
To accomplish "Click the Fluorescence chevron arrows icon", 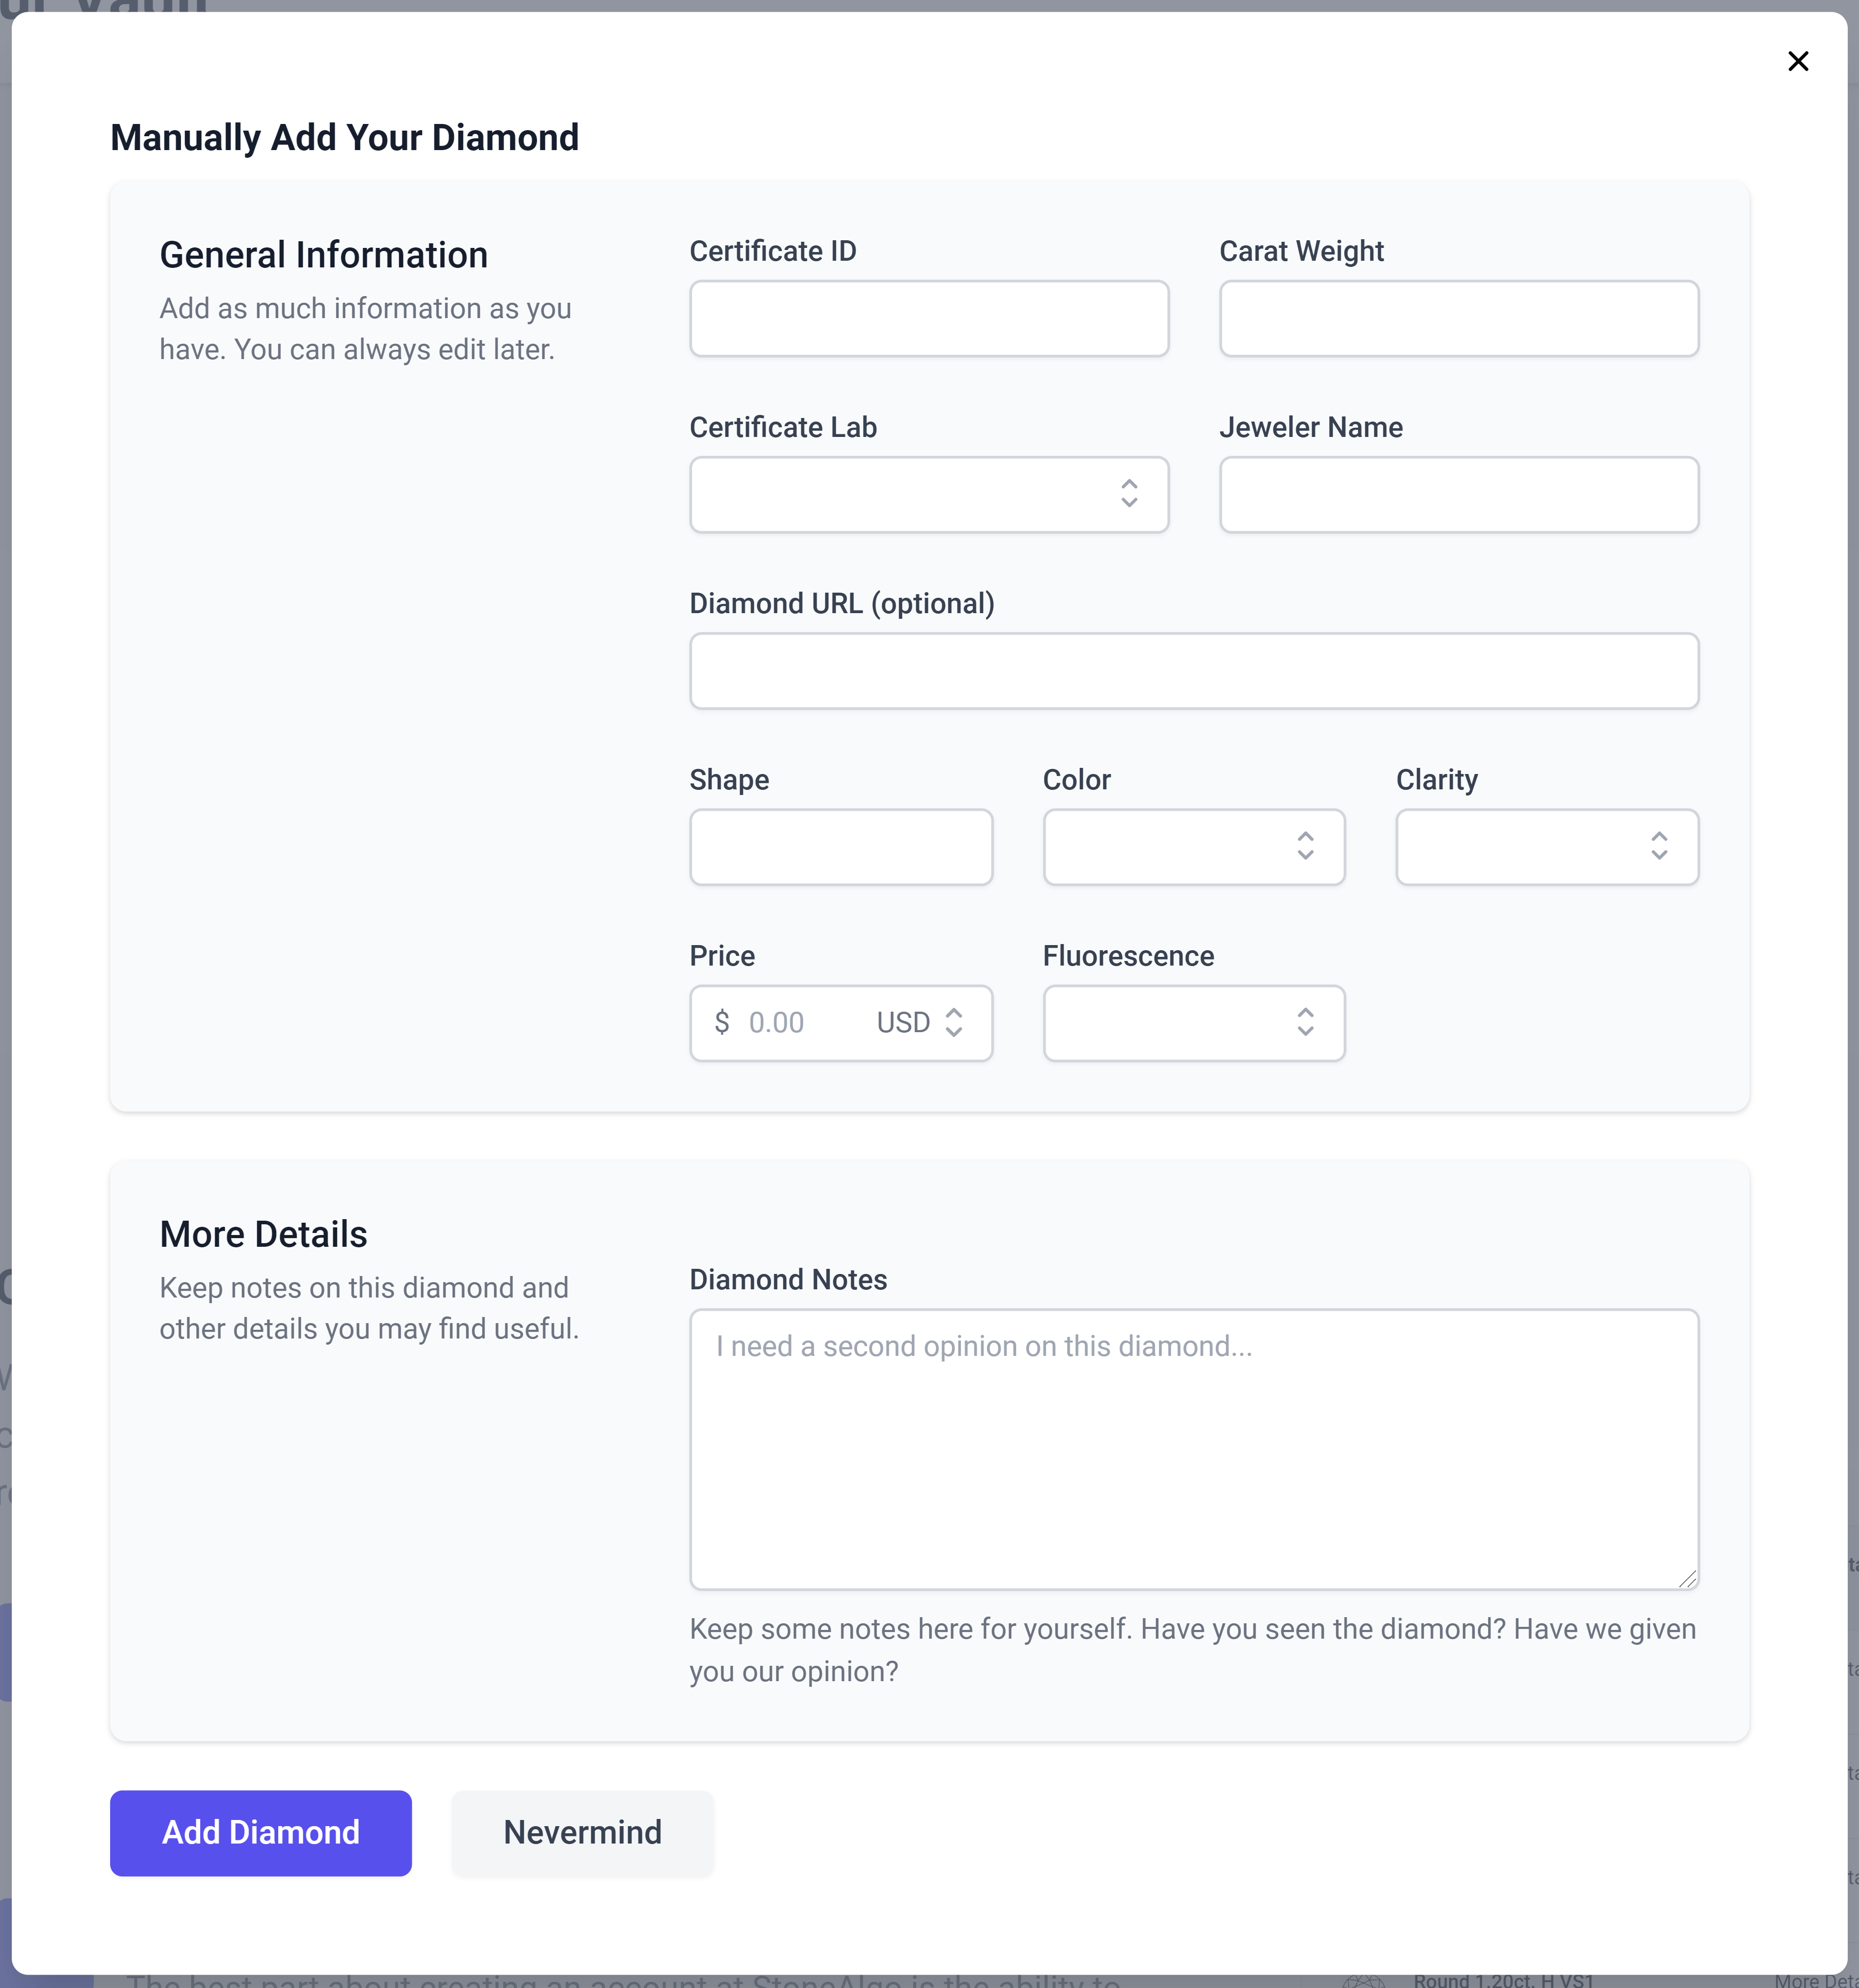I will (x=1305, y=1022).
